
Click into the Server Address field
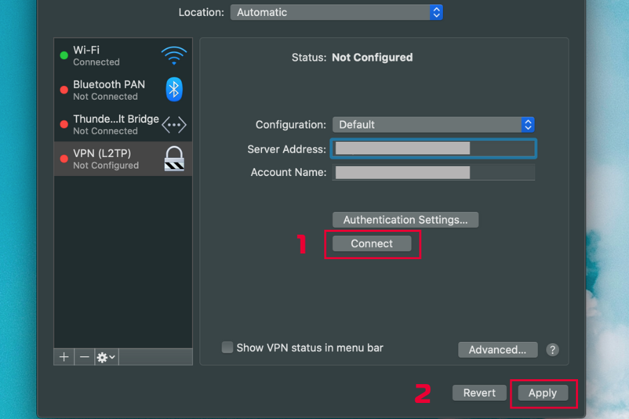433,148
